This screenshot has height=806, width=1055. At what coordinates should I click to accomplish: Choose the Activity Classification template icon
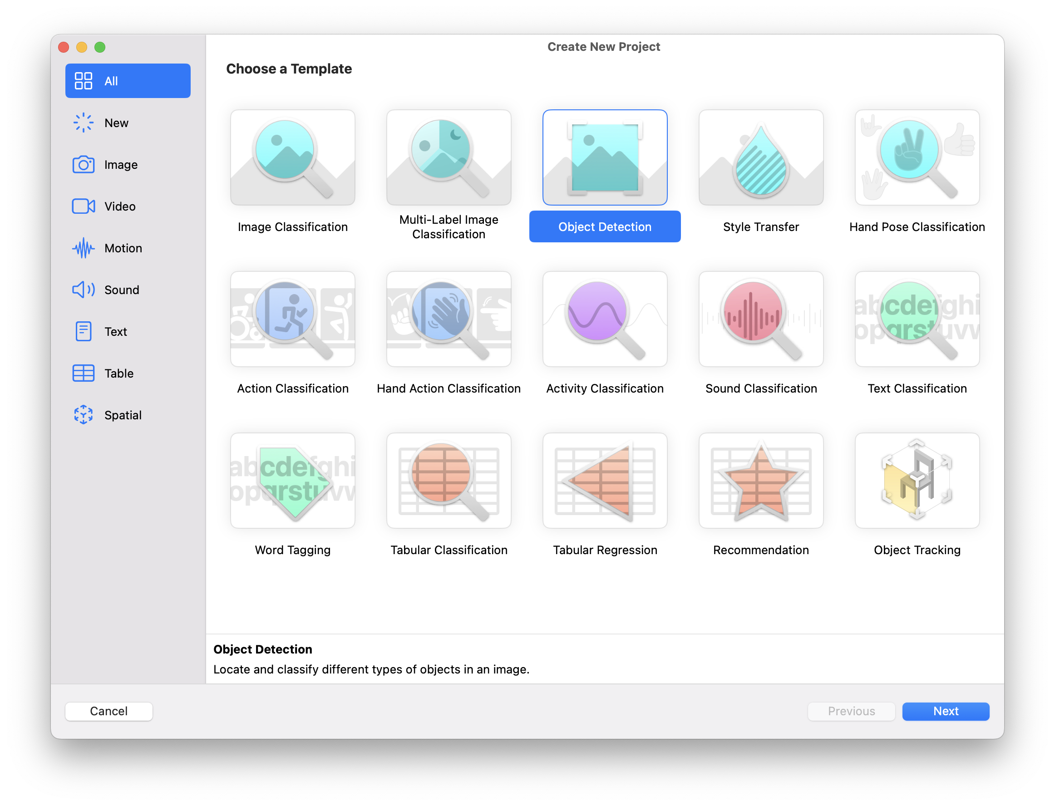pos(605,319)
